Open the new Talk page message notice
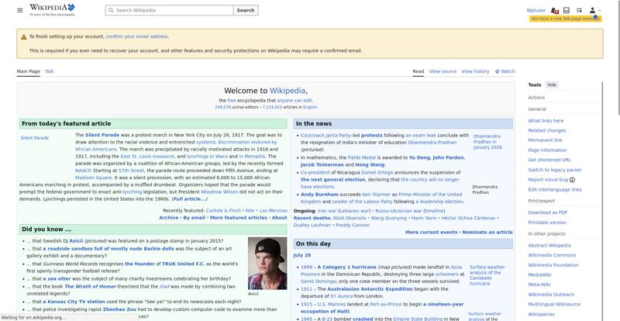Viewport: 620px width, 321px height. (x=566, y=19)
